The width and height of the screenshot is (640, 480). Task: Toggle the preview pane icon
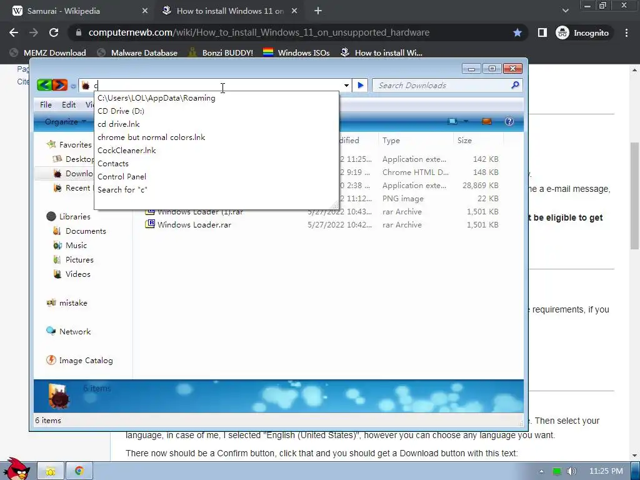pyautogui.click(x=486, y=121)
